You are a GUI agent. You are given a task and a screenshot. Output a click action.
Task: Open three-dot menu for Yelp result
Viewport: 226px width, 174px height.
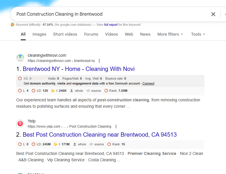[116, 127]
